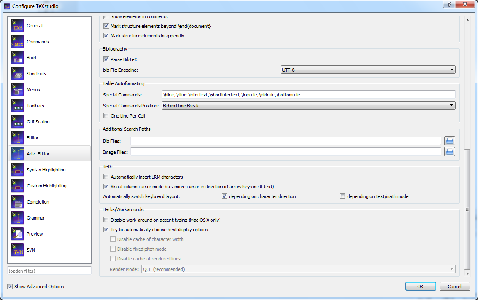Screen dimensions: 478x300
Task: Switch to Shortcuts settings page
Action: point(49,74)
